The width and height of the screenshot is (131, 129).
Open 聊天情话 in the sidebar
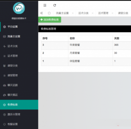click(19, 95)
